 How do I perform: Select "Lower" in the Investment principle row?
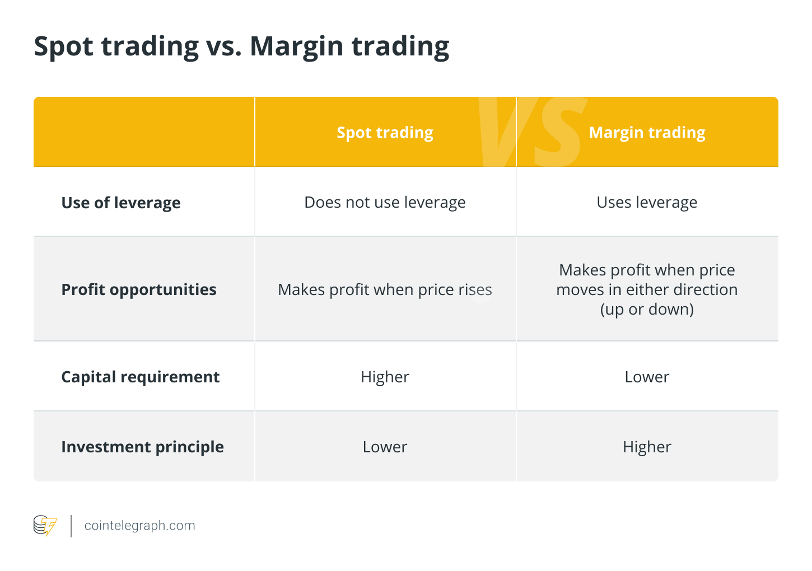[x=385, y=447]
